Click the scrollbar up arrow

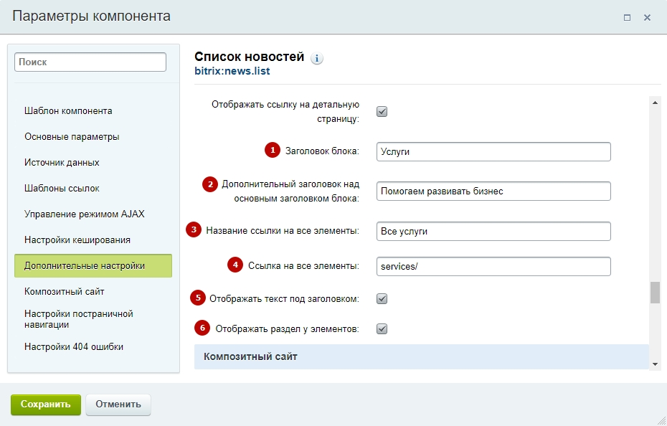(x=655, y=103)
